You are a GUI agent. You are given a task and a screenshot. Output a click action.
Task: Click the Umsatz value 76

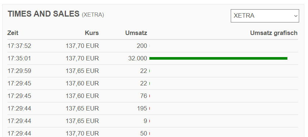(144, 96)
